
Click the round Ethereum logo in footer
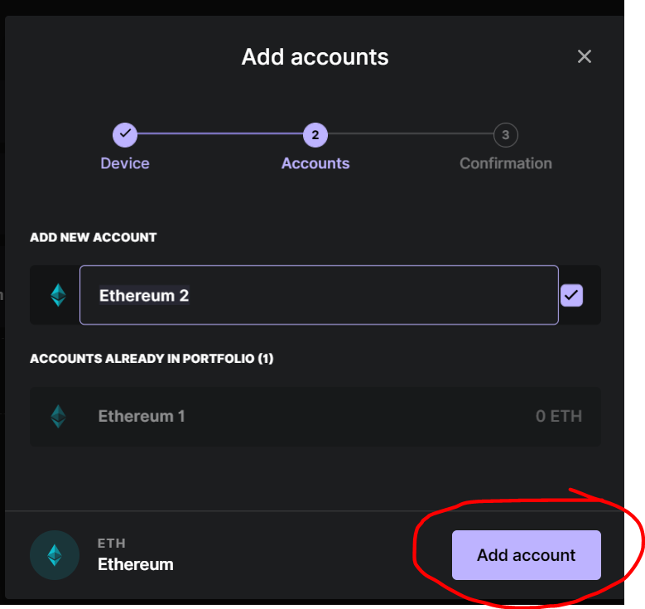coord(55,555)
